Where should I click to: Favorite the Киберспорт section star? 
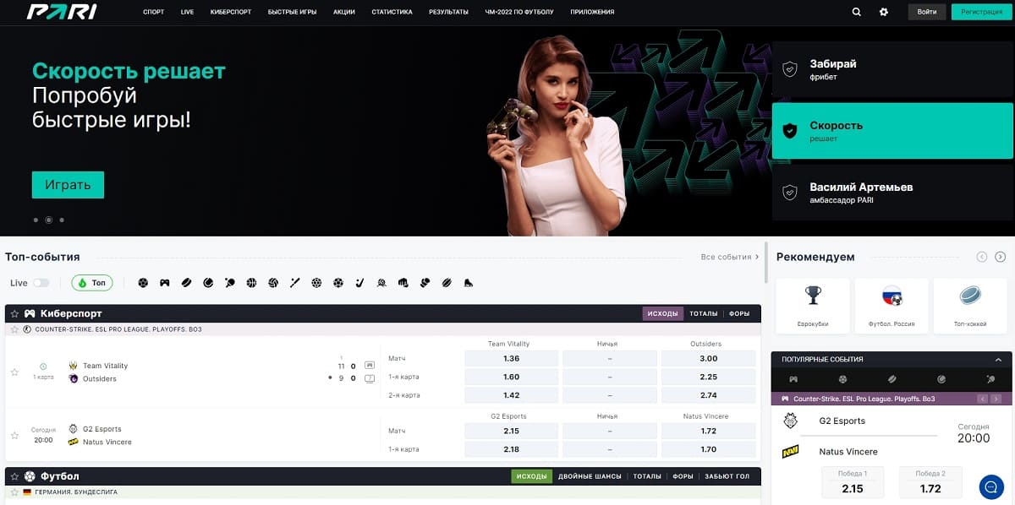click(14, 313)
